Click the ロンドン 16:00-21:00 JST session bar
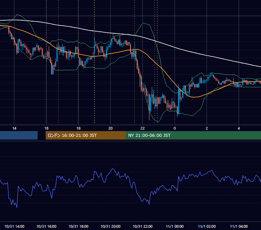261x230 pixels. click(x=86, y=135)
